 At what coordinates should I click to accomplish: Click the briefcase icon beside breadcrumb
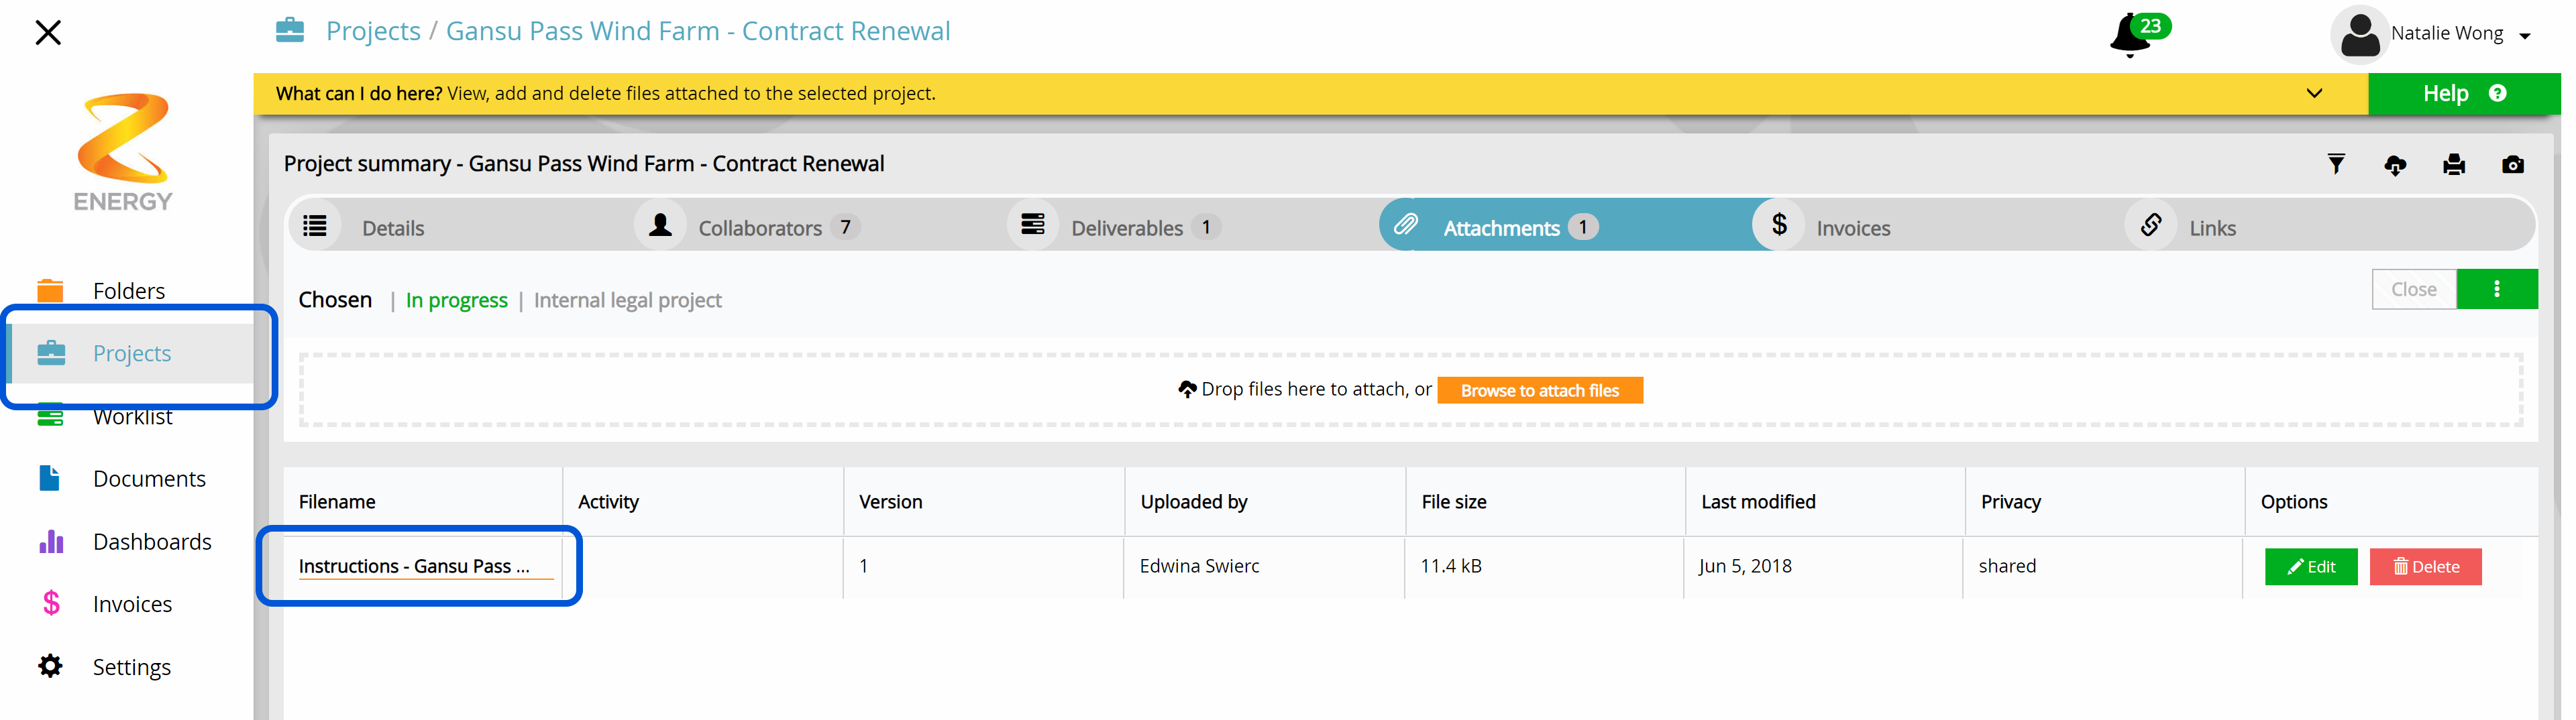tap(290, 30)
